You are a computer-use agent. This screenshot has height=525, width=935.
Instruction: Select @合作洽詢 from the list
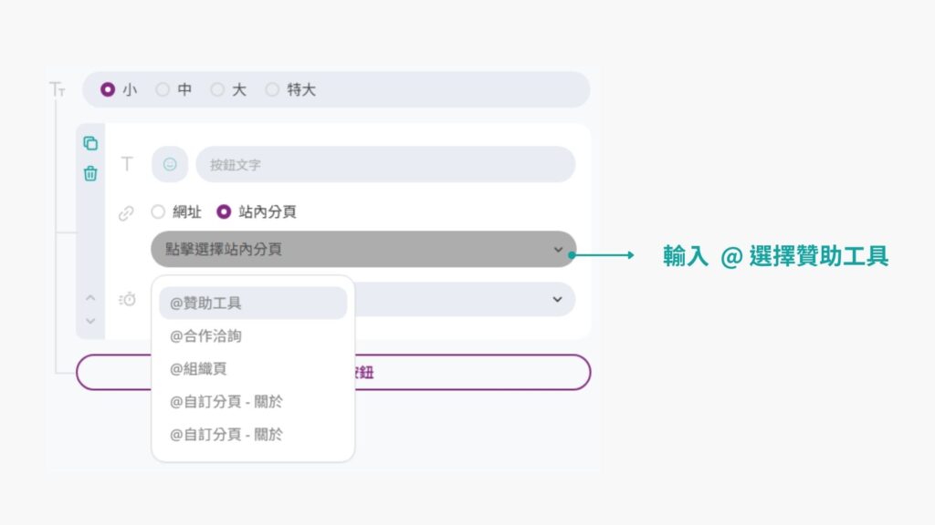(253, 336)
